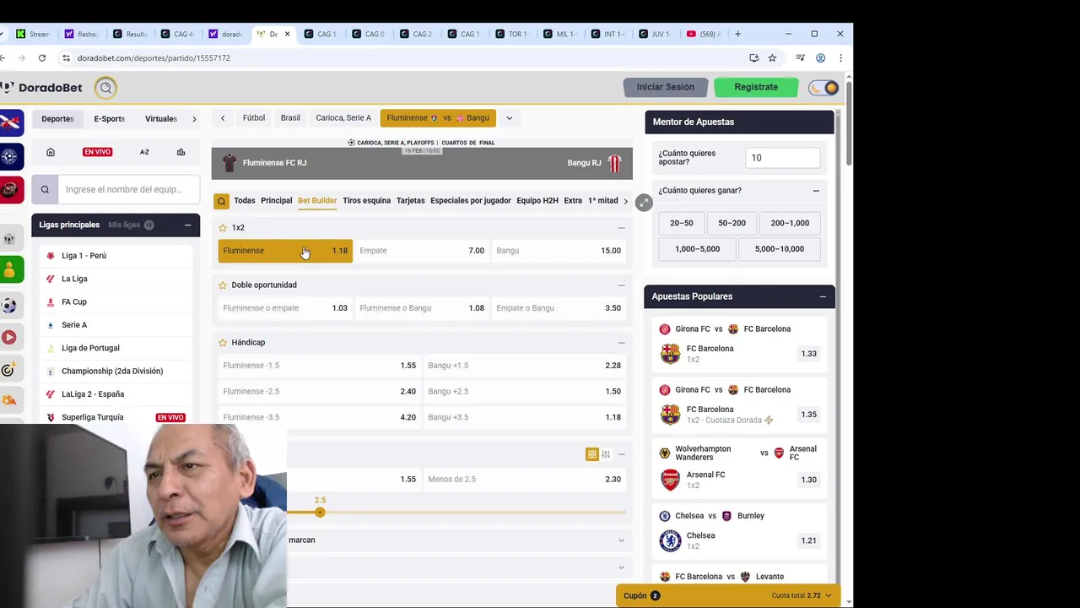Favorite the Hándicap market star
1080x608 pixels.
click(x=223, y=343)
